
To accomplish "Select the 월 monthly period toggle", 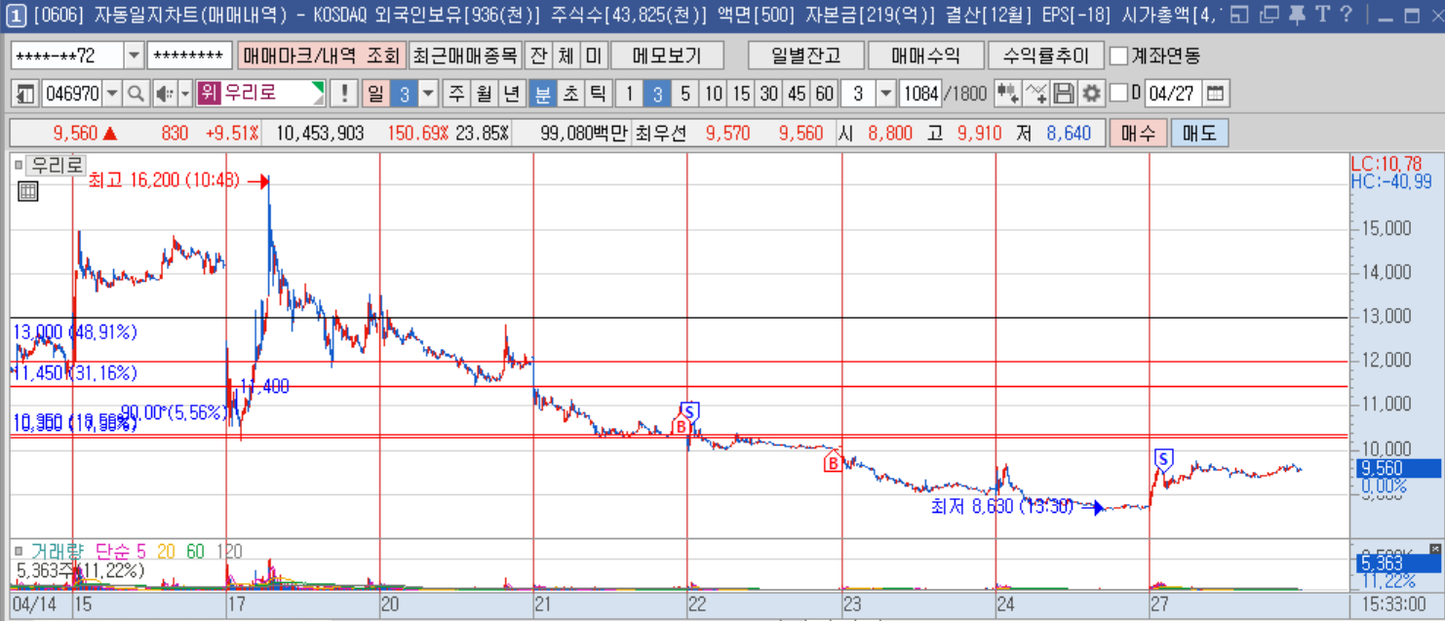I will [484, 94].
